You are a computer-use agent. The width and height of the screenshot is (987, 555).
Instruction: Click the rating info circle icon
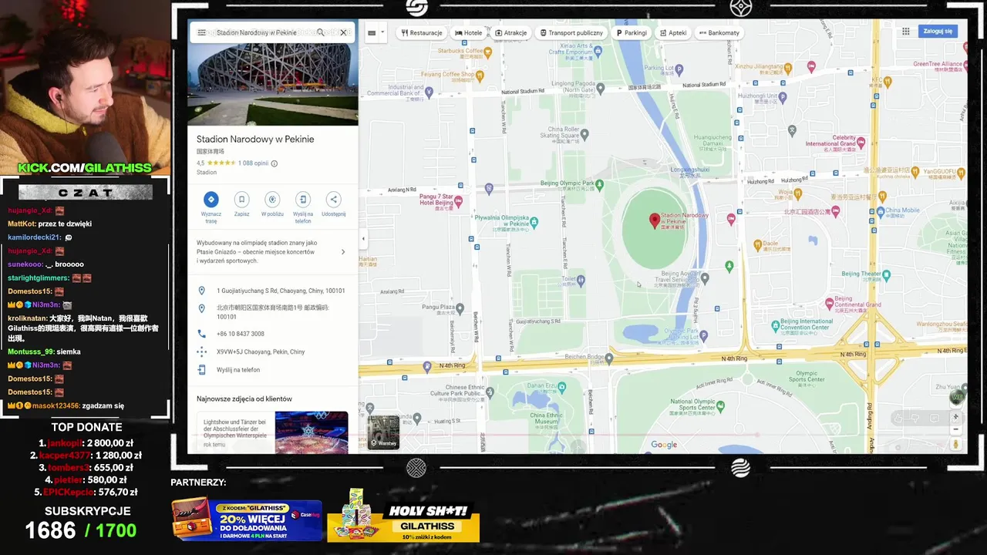(x=275, y=163)
